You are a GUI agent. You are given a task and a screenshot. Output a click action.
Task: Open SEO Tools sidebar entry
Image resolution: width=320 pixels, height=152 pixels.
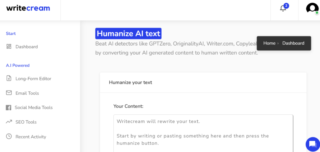pos(26,122)
